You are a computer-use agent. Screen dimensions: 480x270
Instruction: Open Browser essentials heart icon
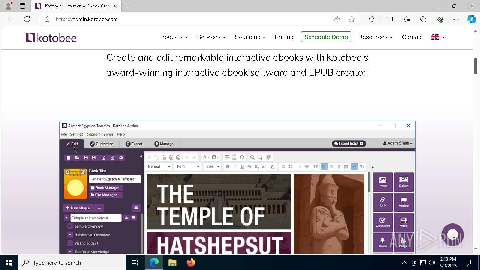(439, 19)
